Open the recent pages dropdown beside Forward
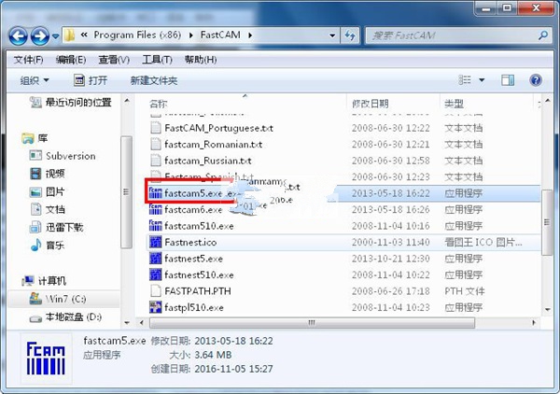 [56, 36]
